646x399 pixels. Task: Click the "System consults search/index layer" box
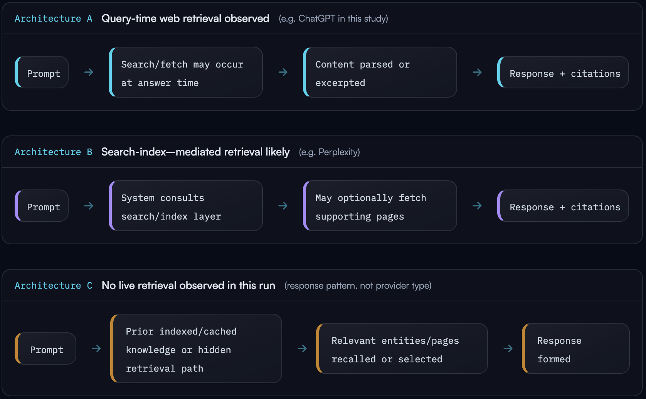186,206
